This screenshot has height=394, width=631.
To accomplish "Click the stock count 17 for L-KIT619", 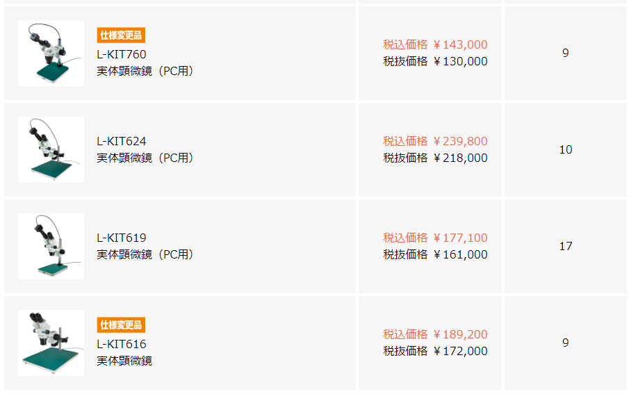I will click(x=566, y=246).
